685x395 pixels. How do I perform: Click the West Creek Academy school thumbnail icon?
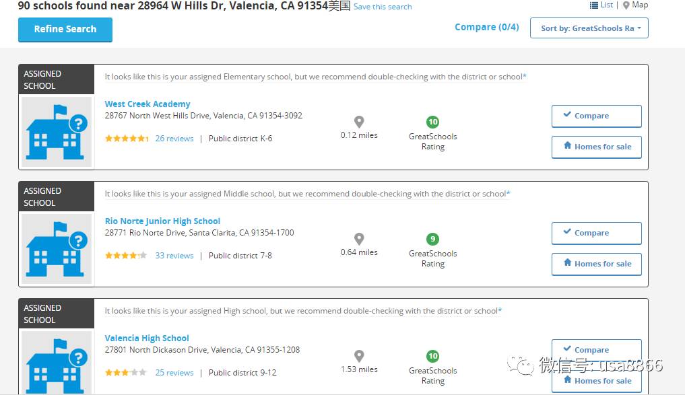pos(57,132)
